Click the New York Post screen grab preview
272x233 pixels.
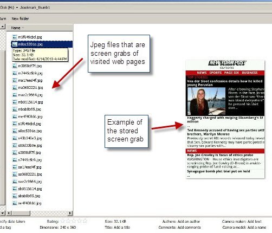(x=225, y=119)
